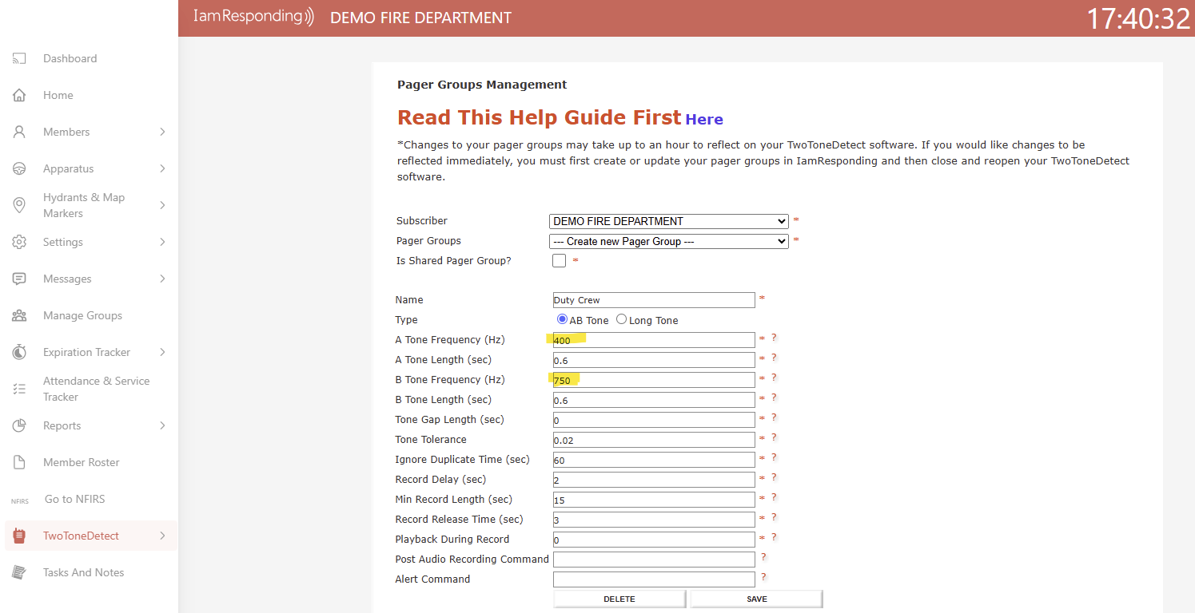This screenshot has height=613, width=1195.
Task: Click the Record Release Time field
Action: (x=654, y=520)
